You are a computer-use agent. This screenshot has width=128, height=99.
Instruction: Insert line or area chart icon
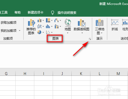tap(39, 26)
